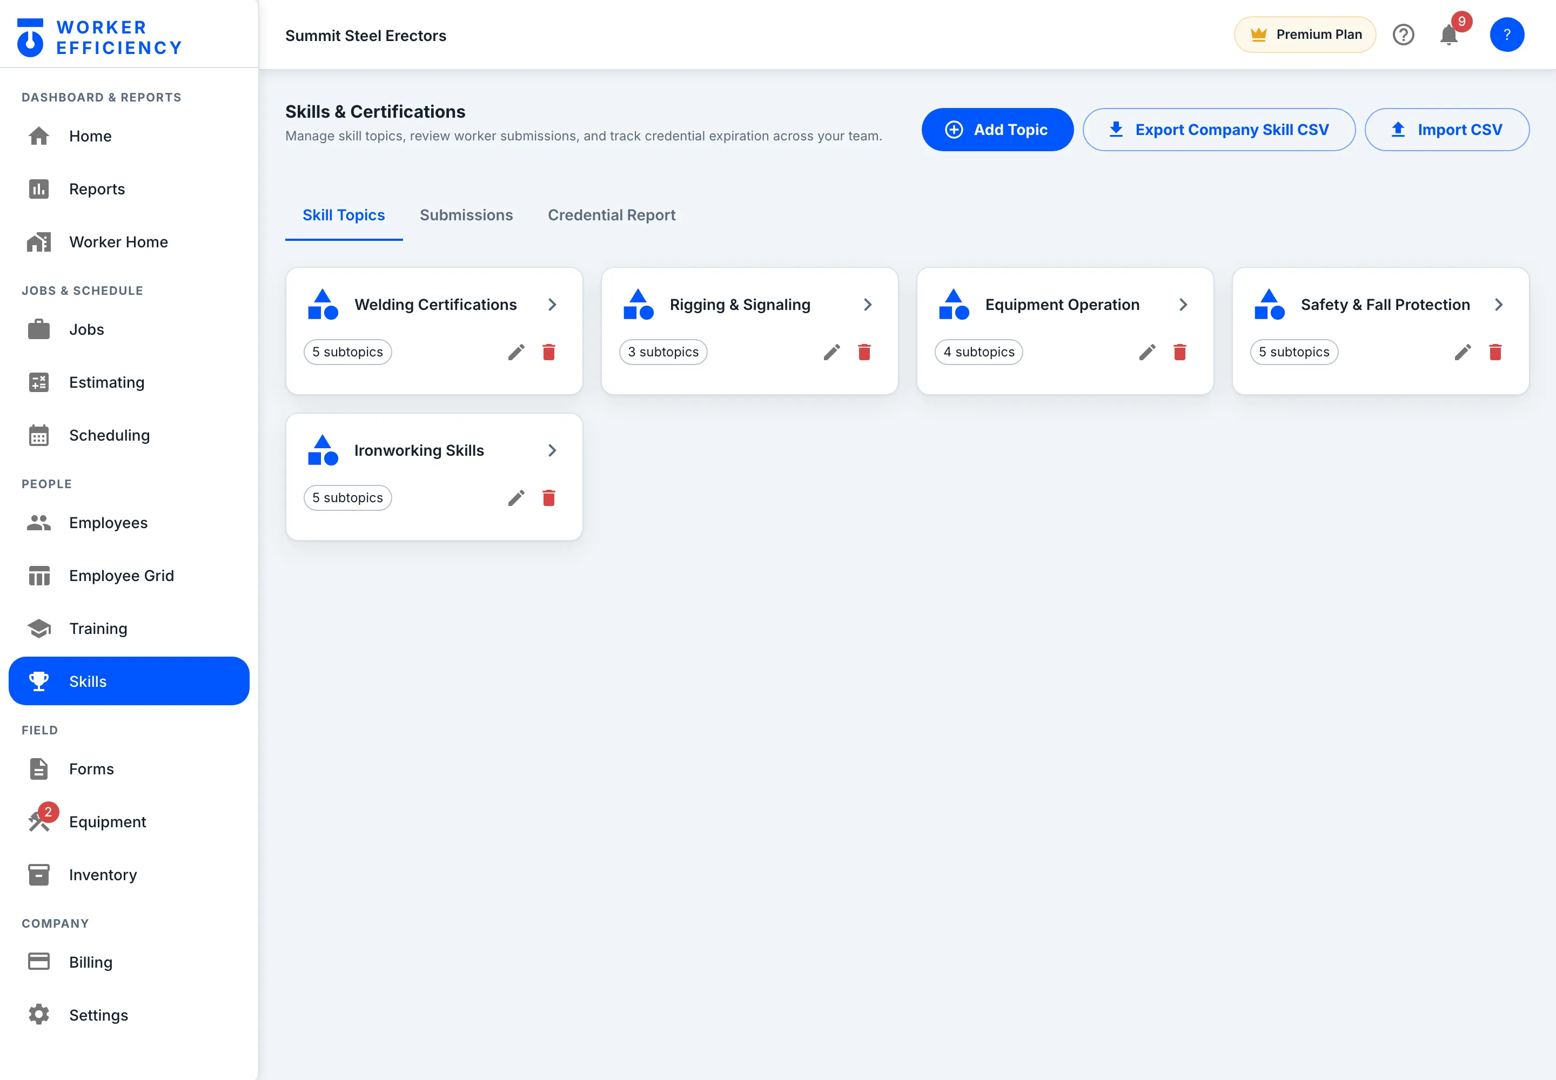Viewport: 1556px width, 1080px height.
Task: Open the user profile avatar
Action: [x=1507, y=35]
